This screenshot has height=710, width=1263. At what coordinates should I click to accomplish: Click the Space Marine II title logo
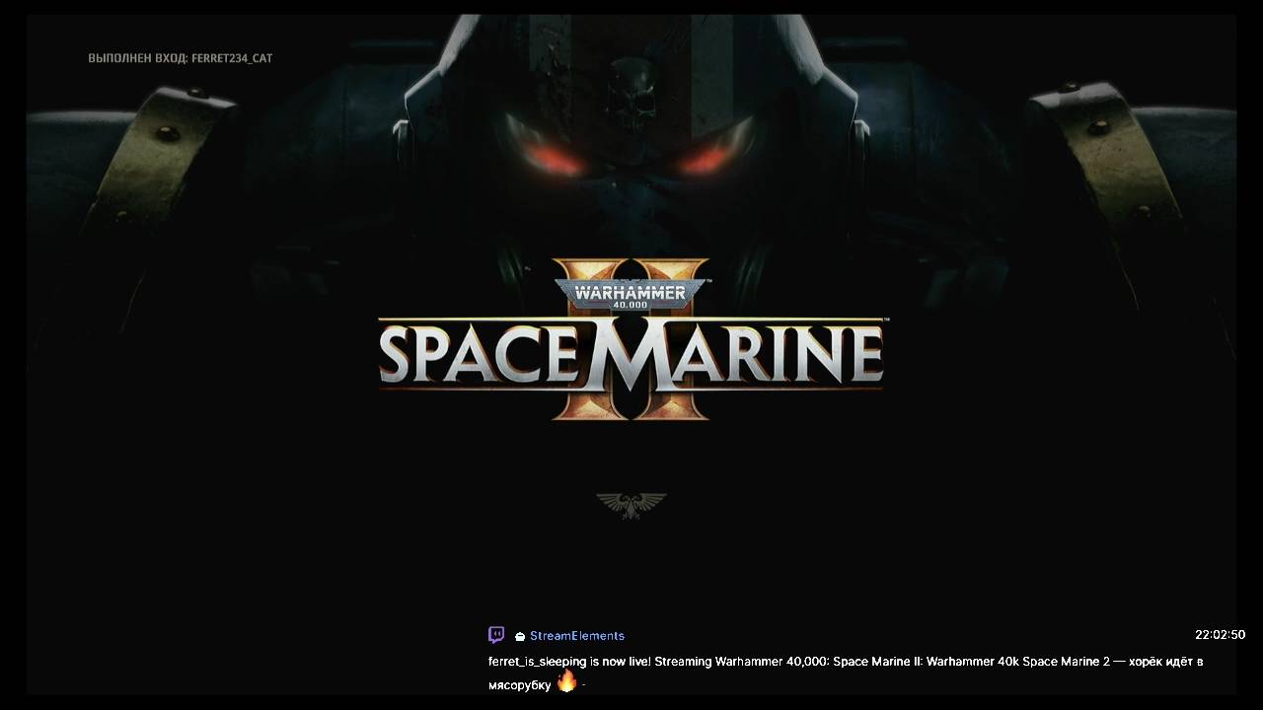[x=631, y=340]
